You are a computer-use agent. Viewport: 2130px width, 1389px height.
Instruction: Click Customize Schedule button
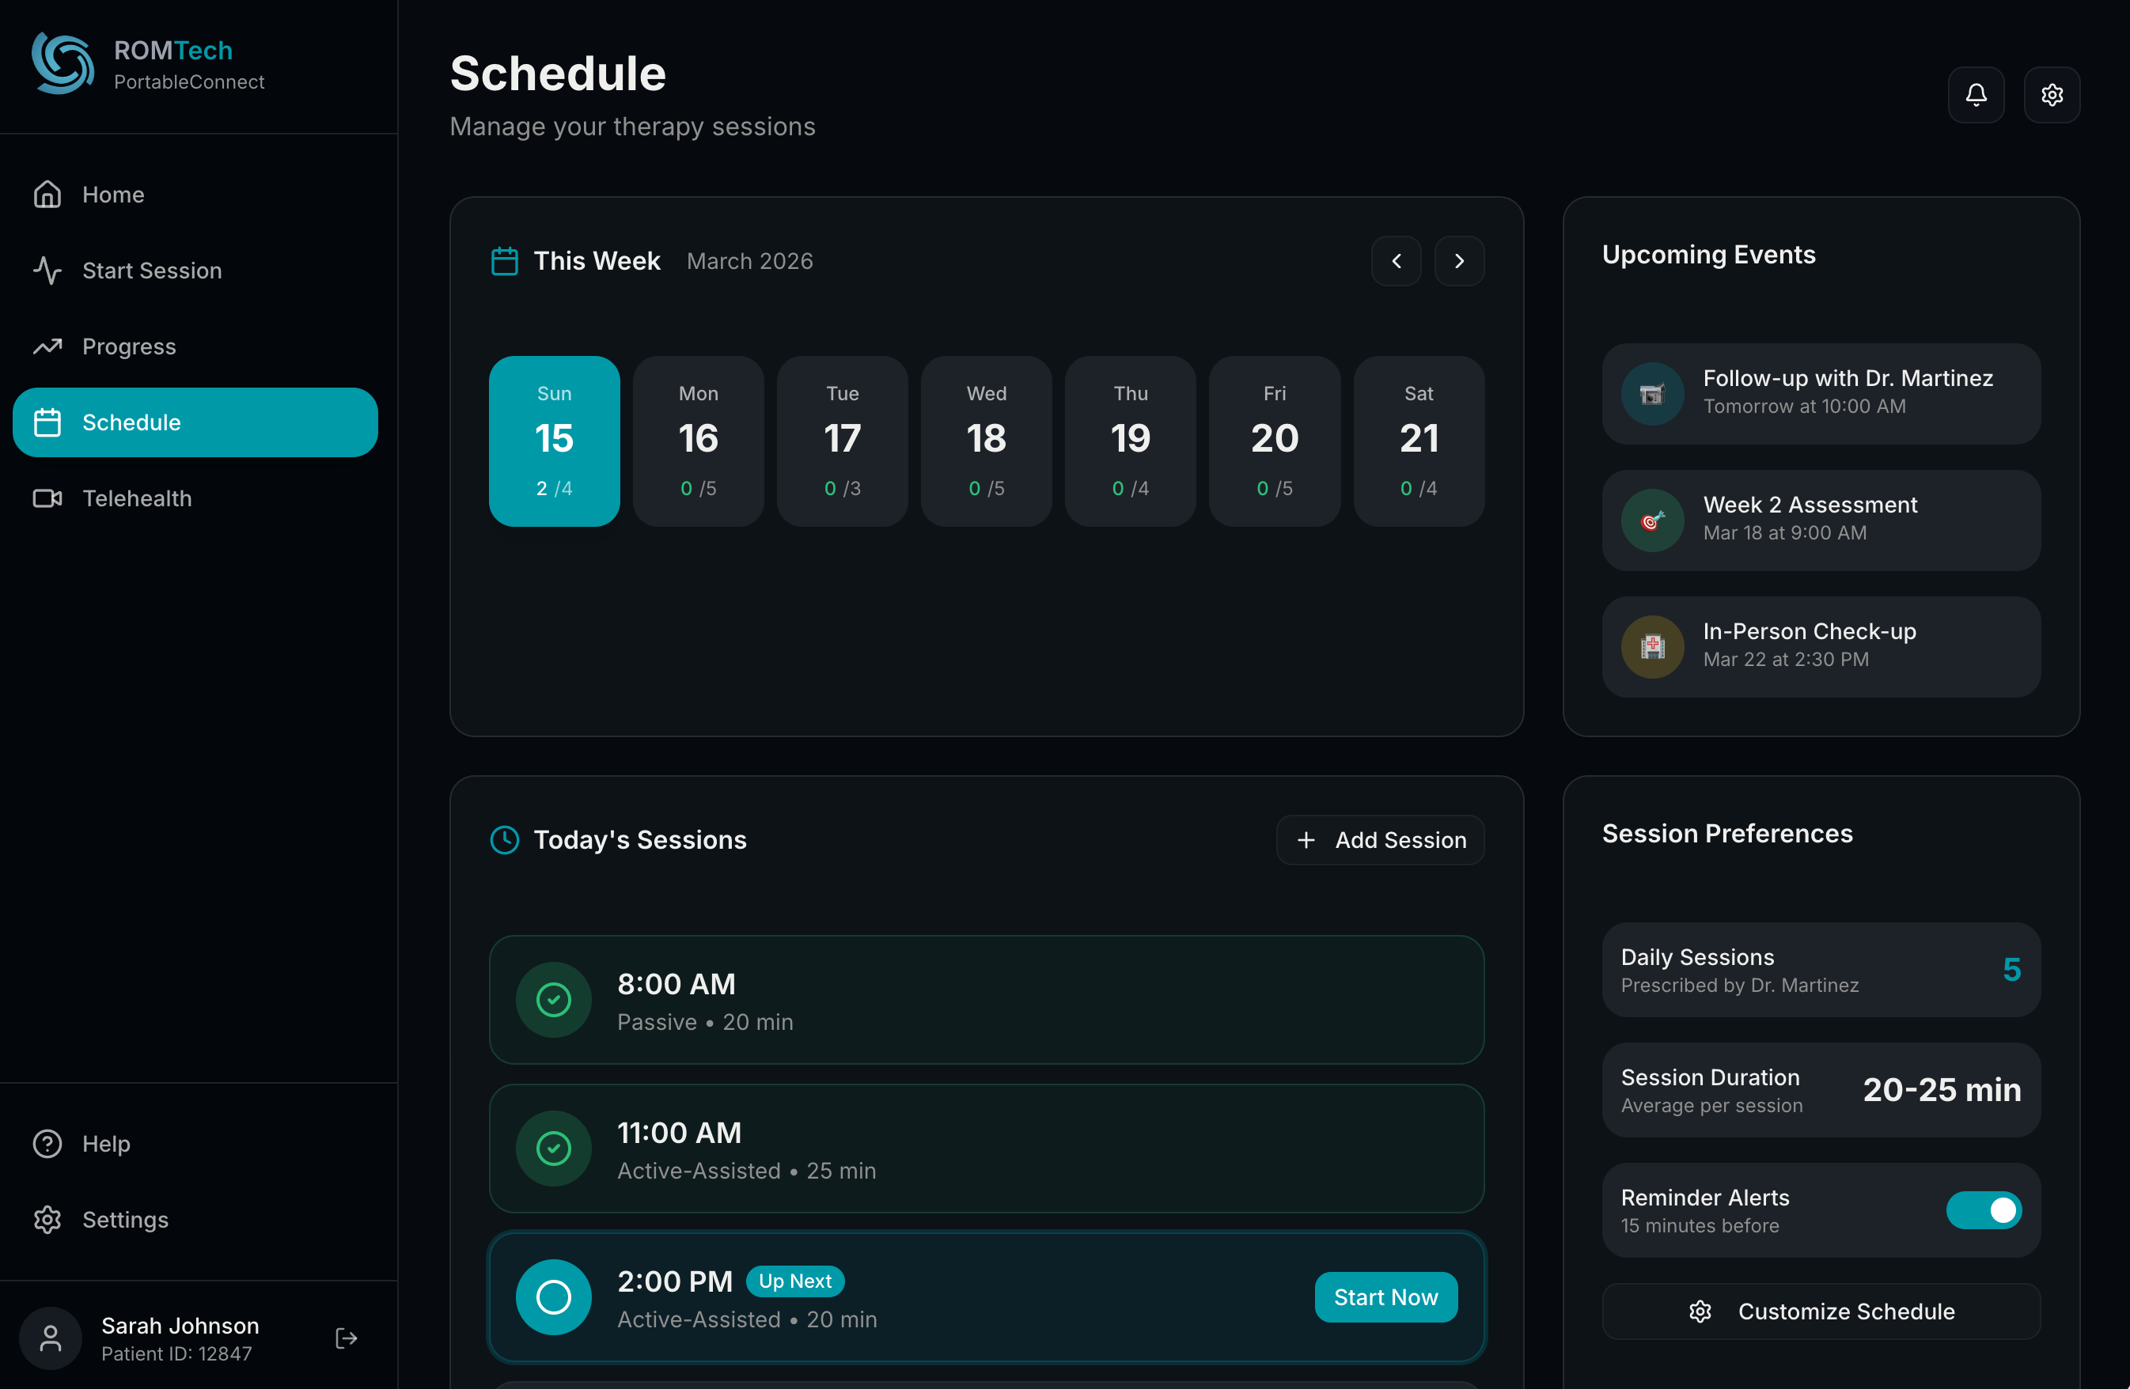[1821, 1311]
